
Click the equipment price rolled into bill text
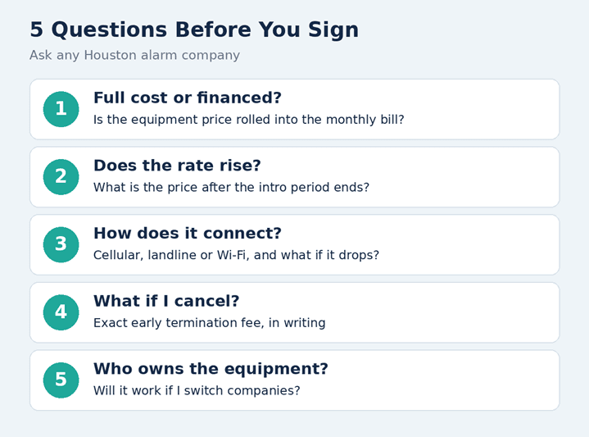[249, 120]
